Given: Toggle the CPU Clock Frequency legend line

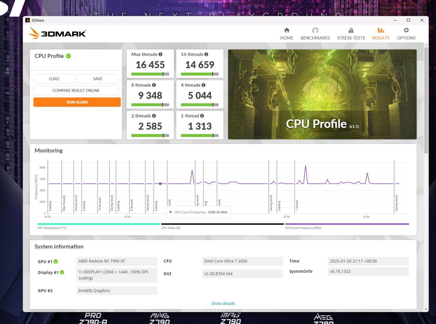Looking at the screenshot, I should 347,224.
